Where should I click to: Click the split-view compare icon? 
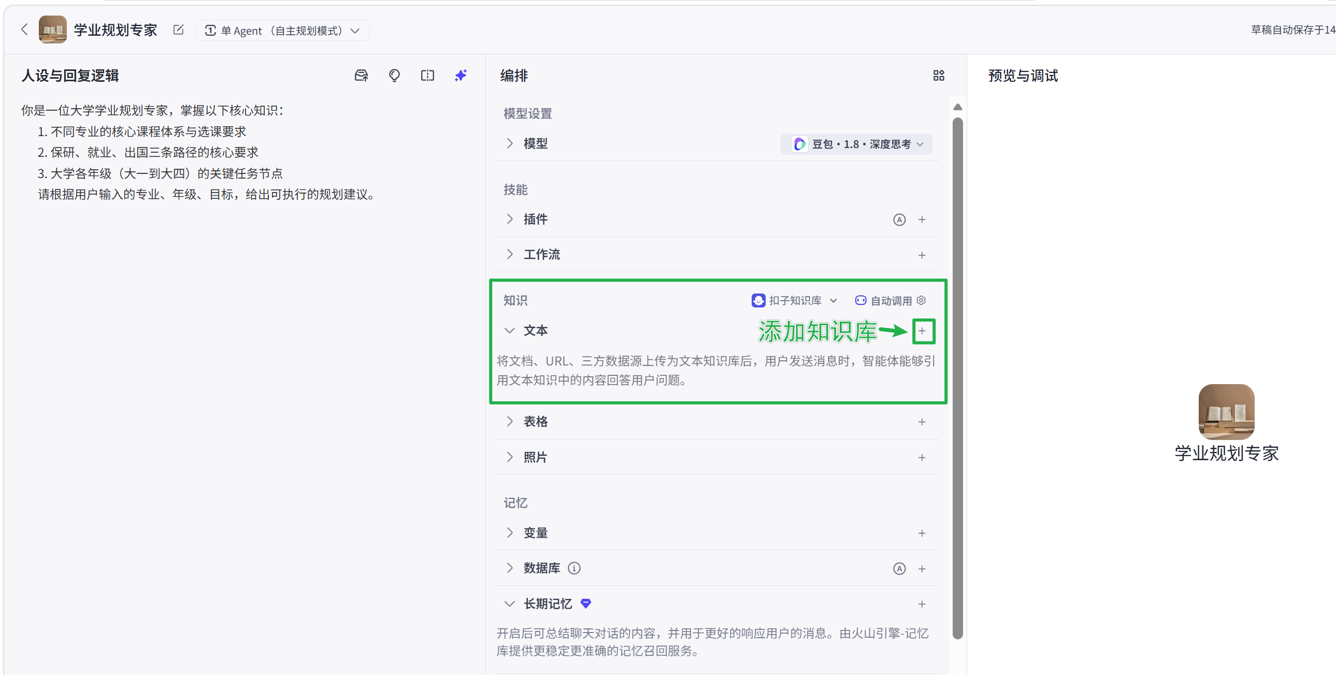pyautogui.click(x=427, y=76)
